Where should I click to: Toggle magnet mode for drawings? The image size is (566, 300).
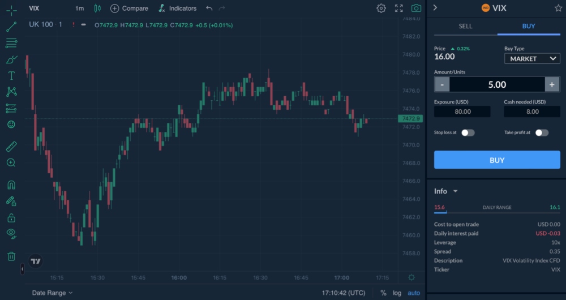tap(11, 185)
